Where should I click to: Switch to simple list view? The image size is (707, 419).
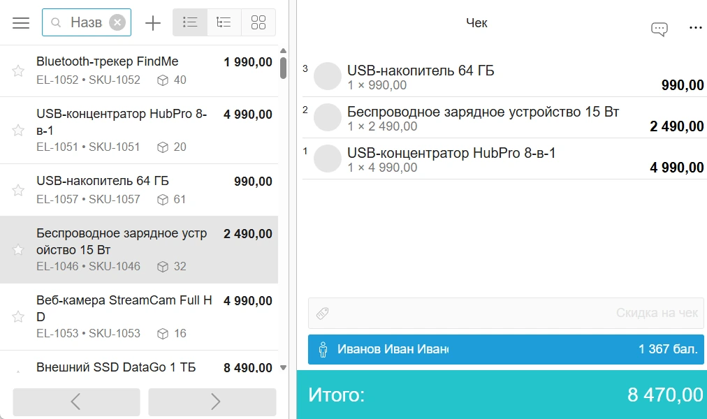tap(190, 22)
